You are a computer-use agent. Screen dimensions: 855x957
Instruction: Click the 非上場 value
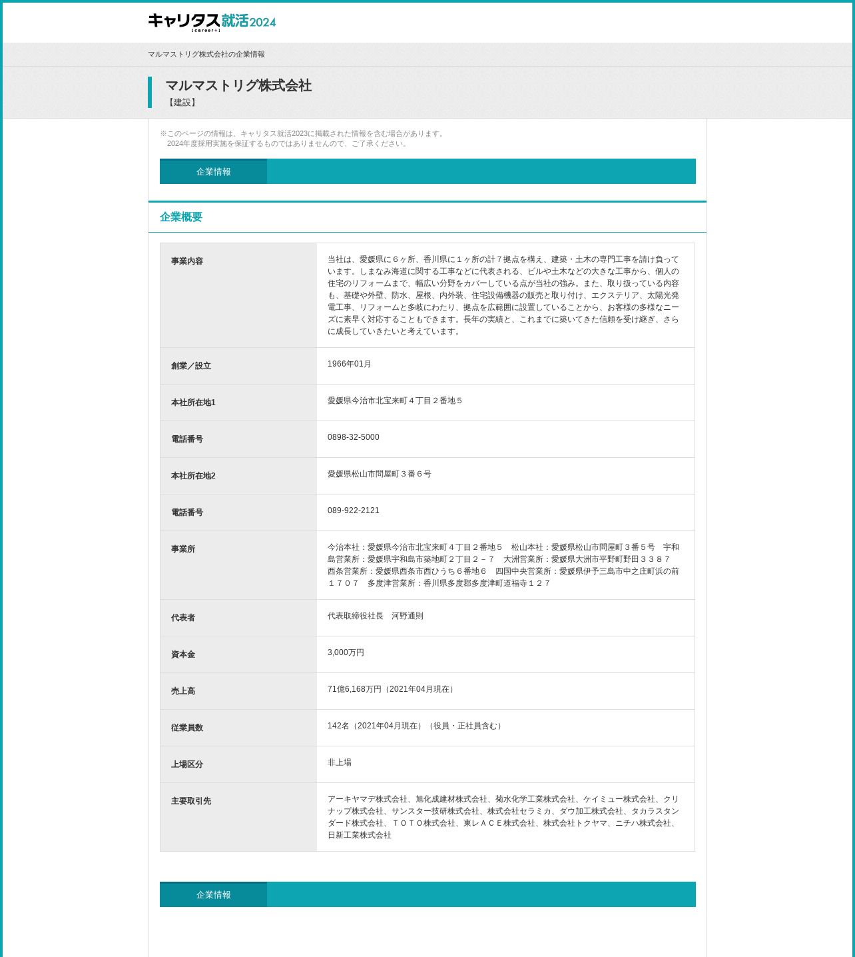point(340,762)
